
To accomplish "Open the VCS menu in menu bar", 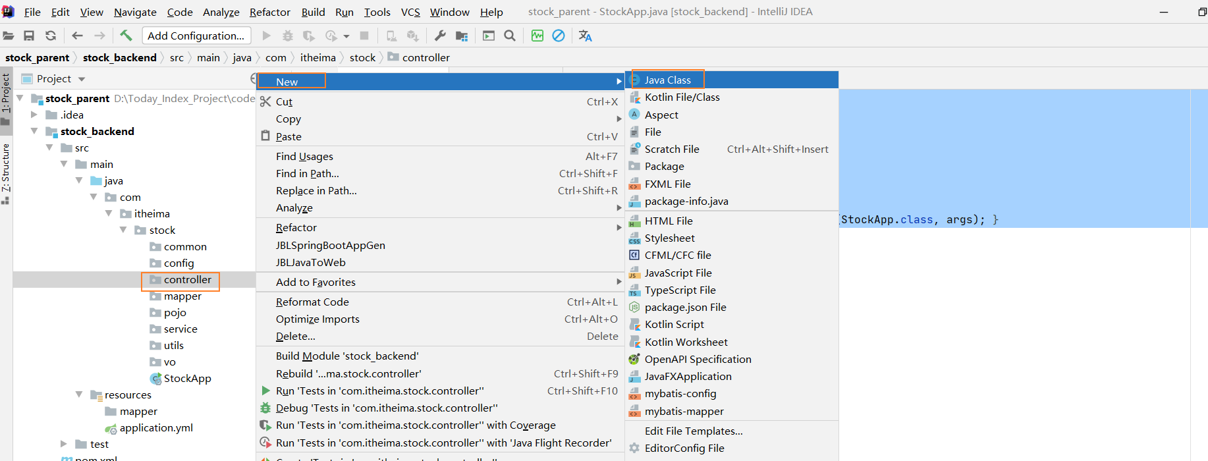I will [x=410, y=12].
